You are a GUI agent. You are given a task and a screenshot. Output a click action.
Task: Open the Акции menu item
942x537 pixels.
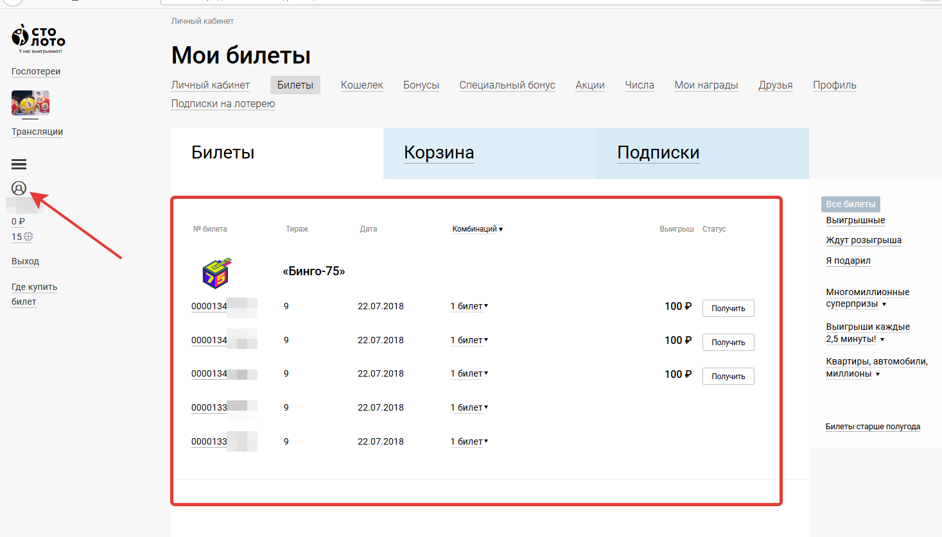(590, 85)
